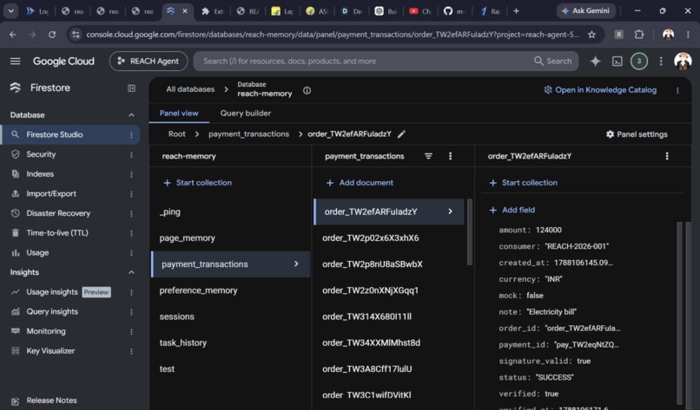Viewport: 700px width, 410px height.
Task: Open Indexes item options menu
Action: coord(131,174)
